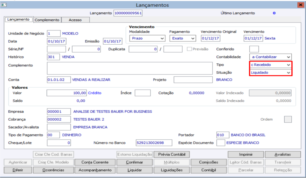Click the NF number field
306x178 pixels.
(x=86, y=49)
